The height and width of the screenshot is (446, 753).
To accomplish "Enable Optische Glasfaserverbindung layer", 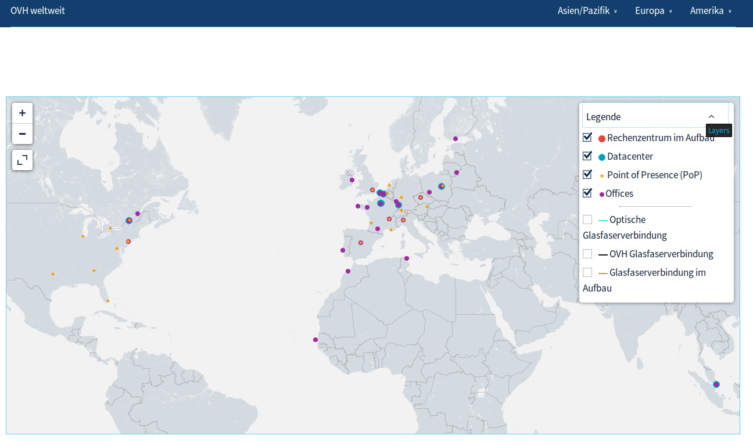I will (587, 220).
